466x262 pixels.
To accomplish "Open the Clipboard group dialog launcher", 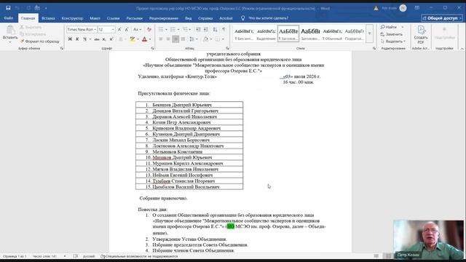I will pos(62,48).
